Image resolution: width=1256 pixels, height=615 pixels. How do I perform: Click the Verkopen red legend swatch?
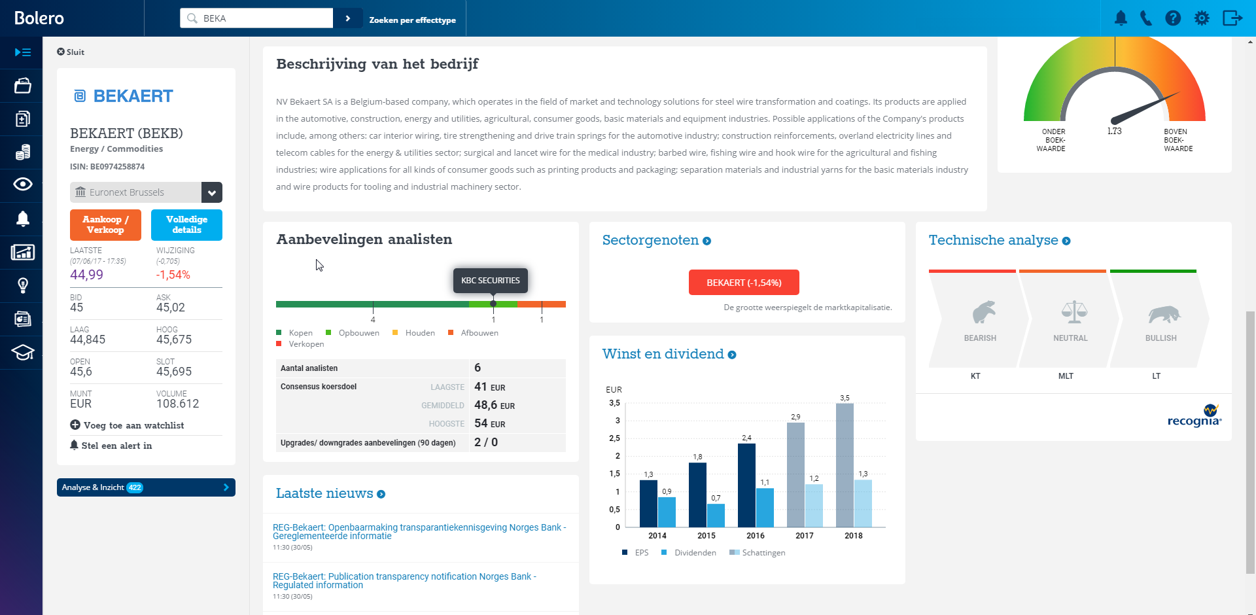point(279,343)
